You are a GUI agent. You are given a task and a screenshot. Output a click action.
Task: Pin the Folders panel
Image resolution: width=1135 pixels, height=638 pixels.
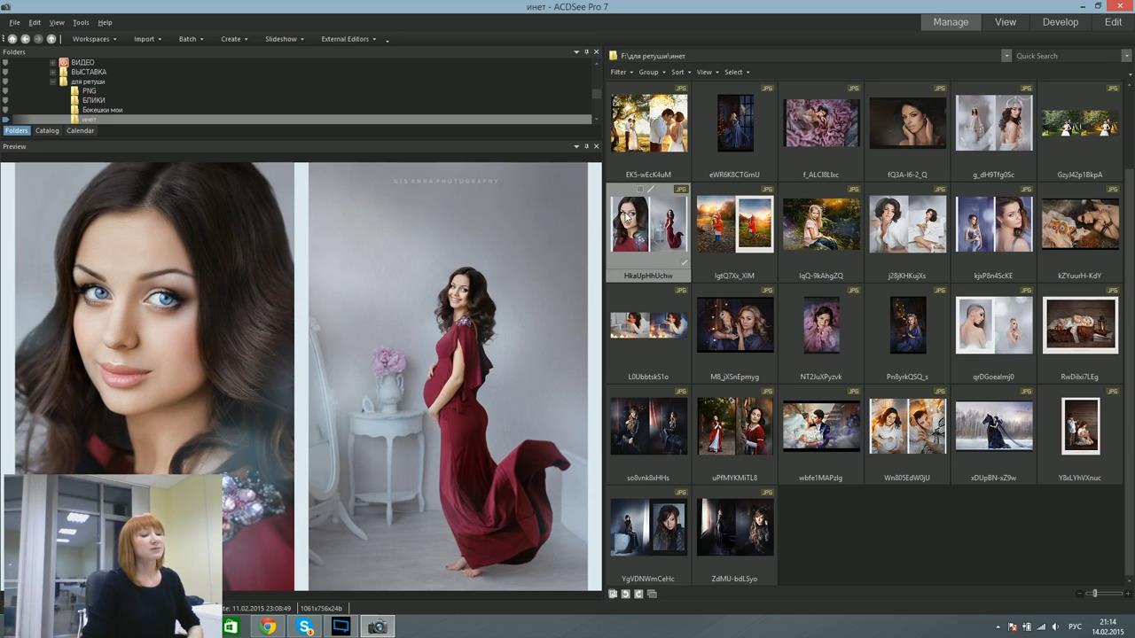click(x=586, y=52)
